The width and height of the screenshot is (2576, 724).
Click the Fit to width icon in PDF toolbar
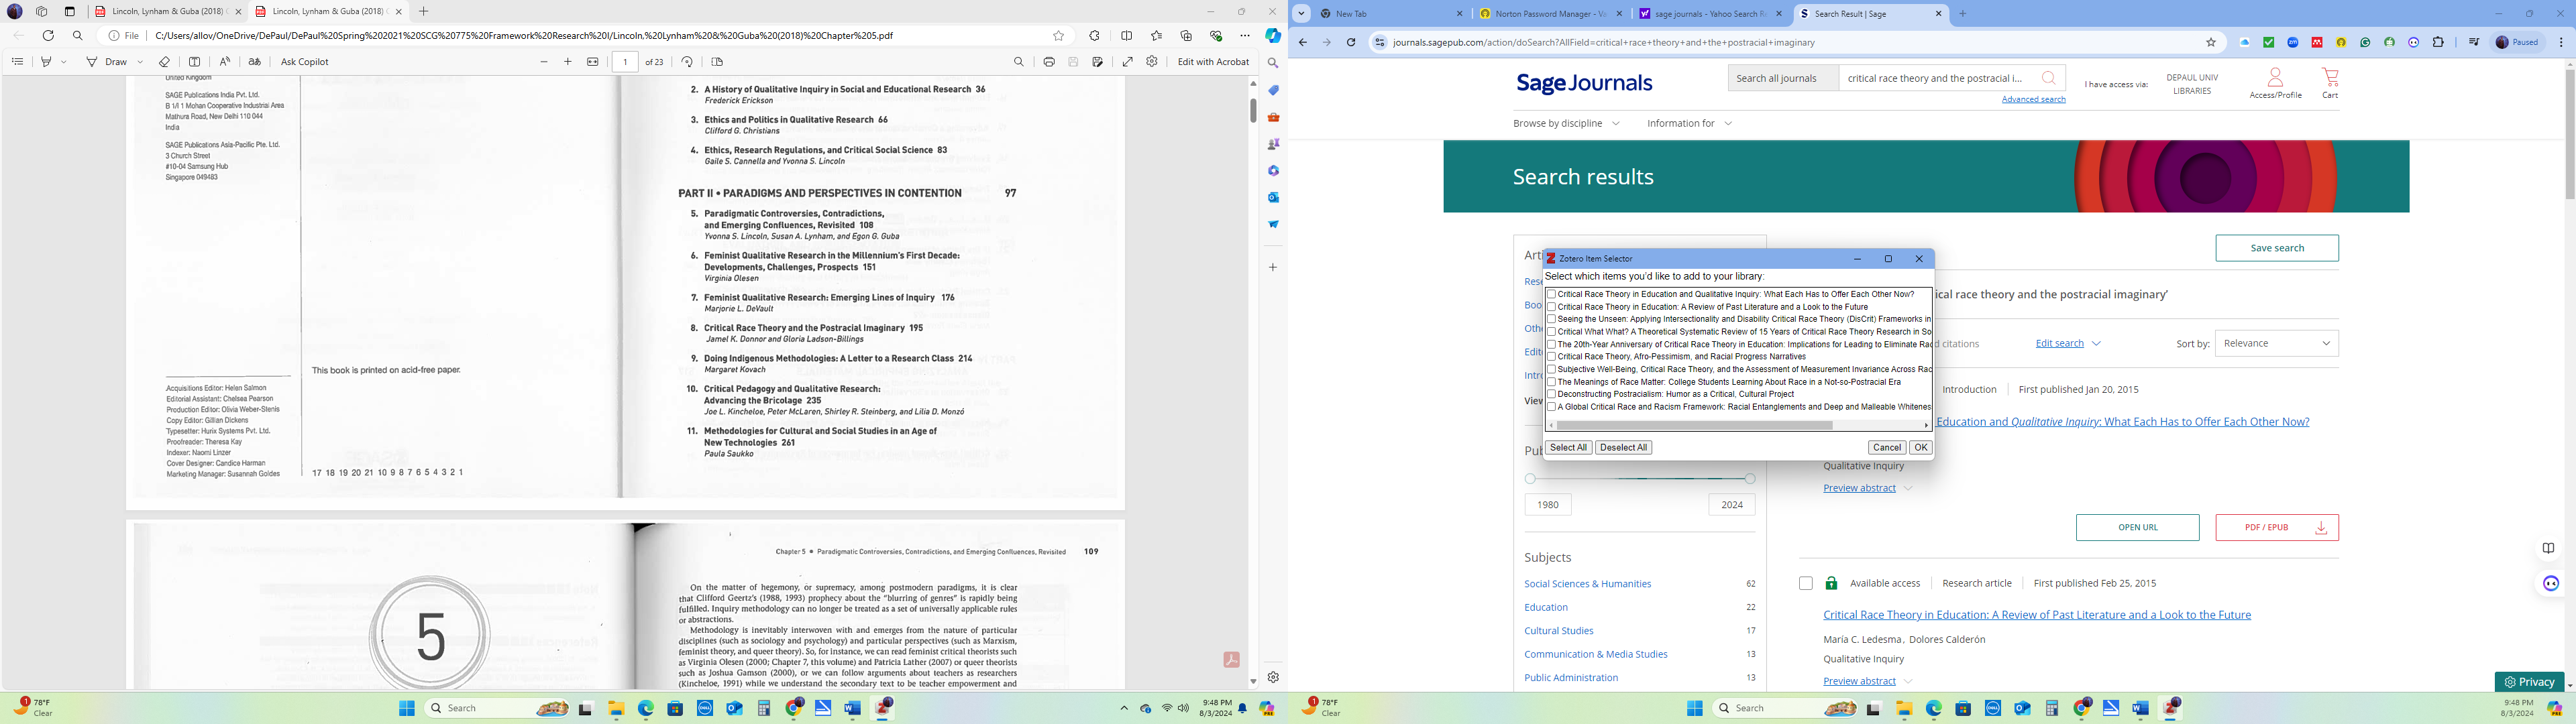tap(593, 62)
